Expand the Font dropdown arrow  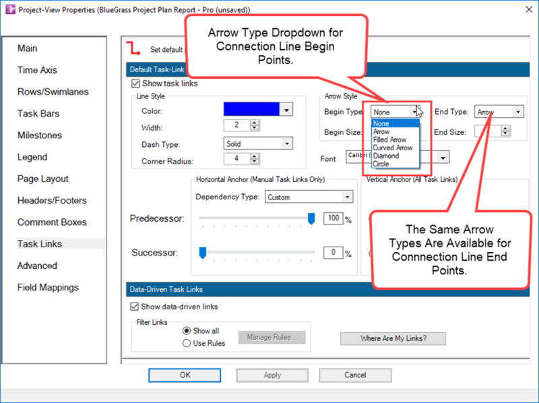443,158
